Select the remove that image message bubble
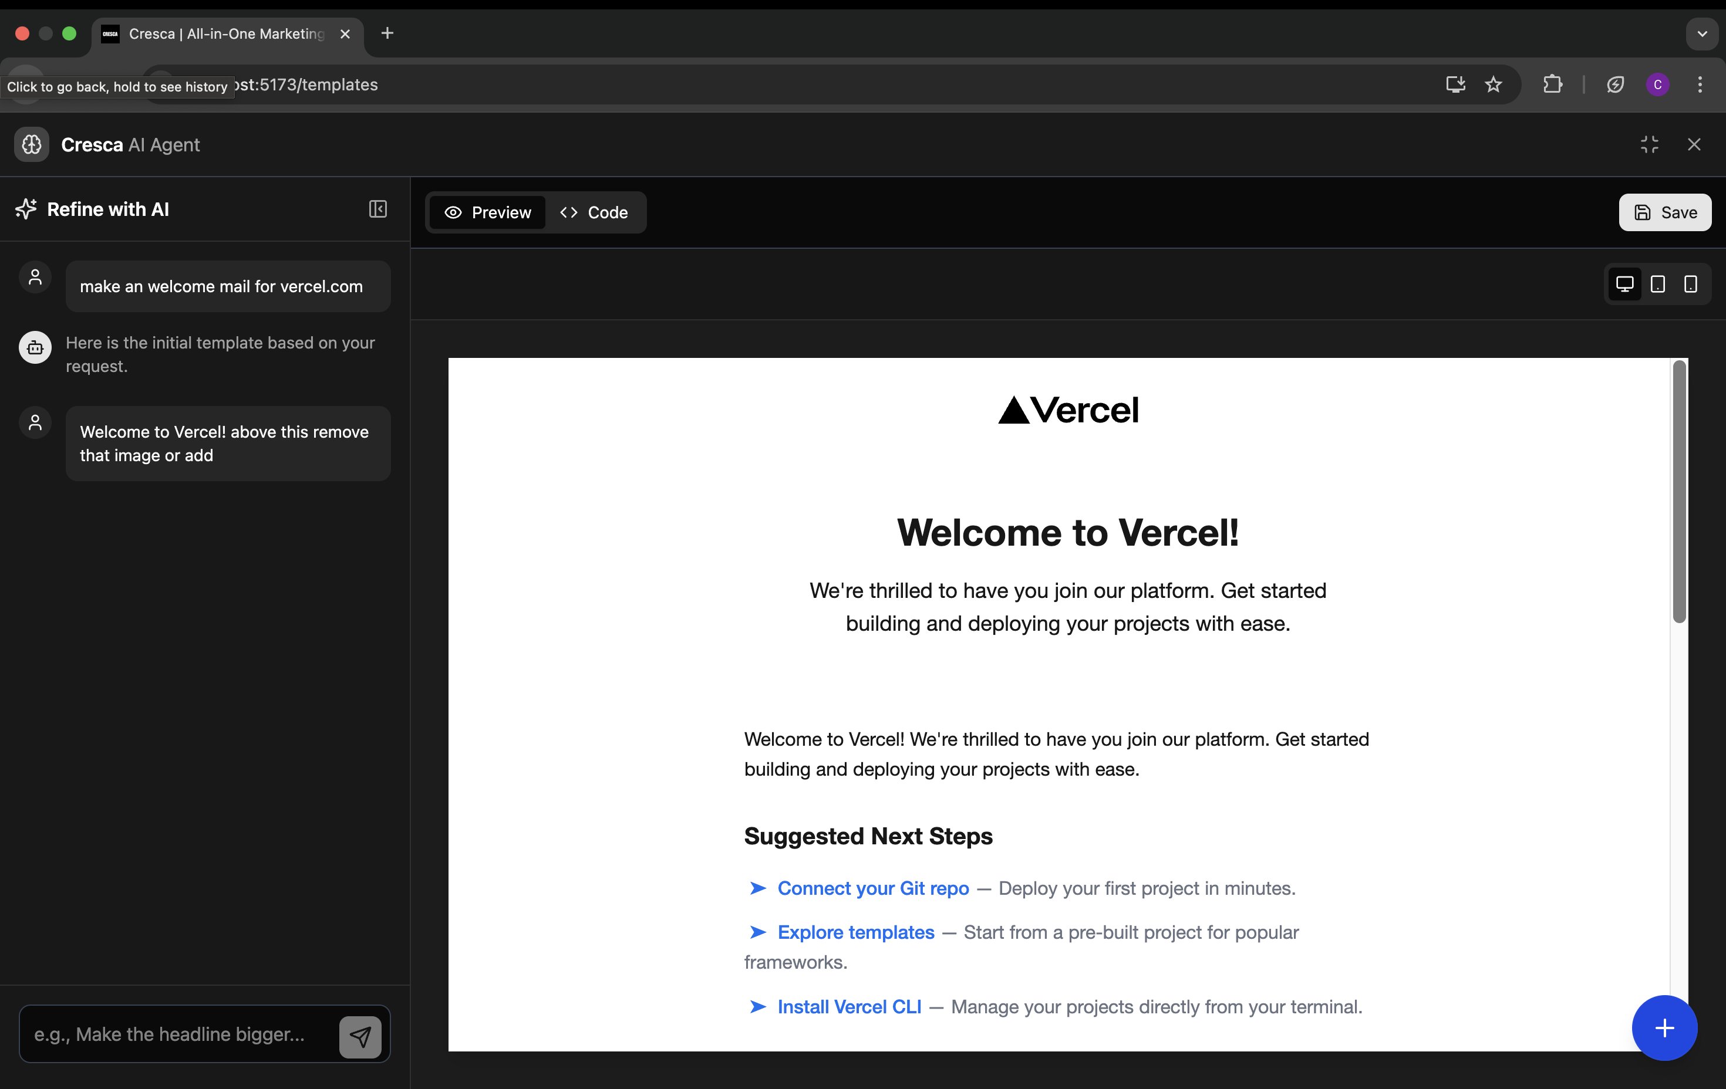 coord(228,444)
